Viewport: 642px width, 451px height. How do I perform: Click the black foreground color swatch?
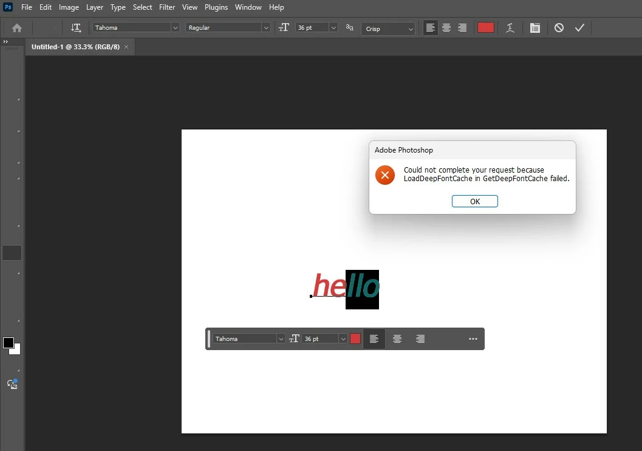coord(8,342)
